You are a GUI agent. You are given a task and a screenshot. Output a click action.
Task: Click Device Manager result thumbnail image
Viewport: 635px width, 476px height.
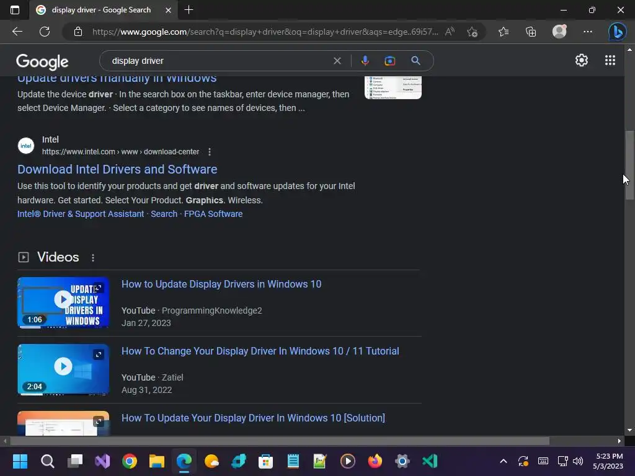point(393,87)
